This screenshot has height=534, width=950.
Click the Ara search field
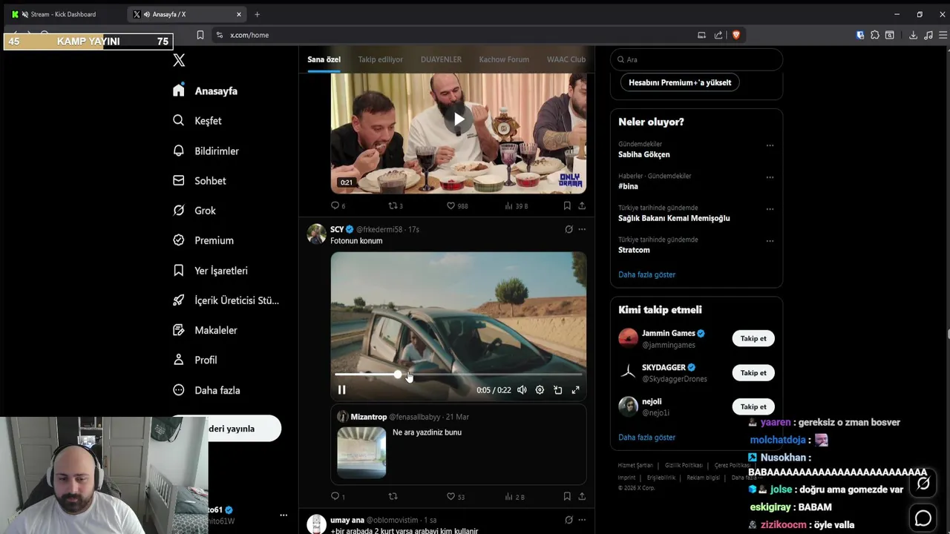click(x=696, y=59)
